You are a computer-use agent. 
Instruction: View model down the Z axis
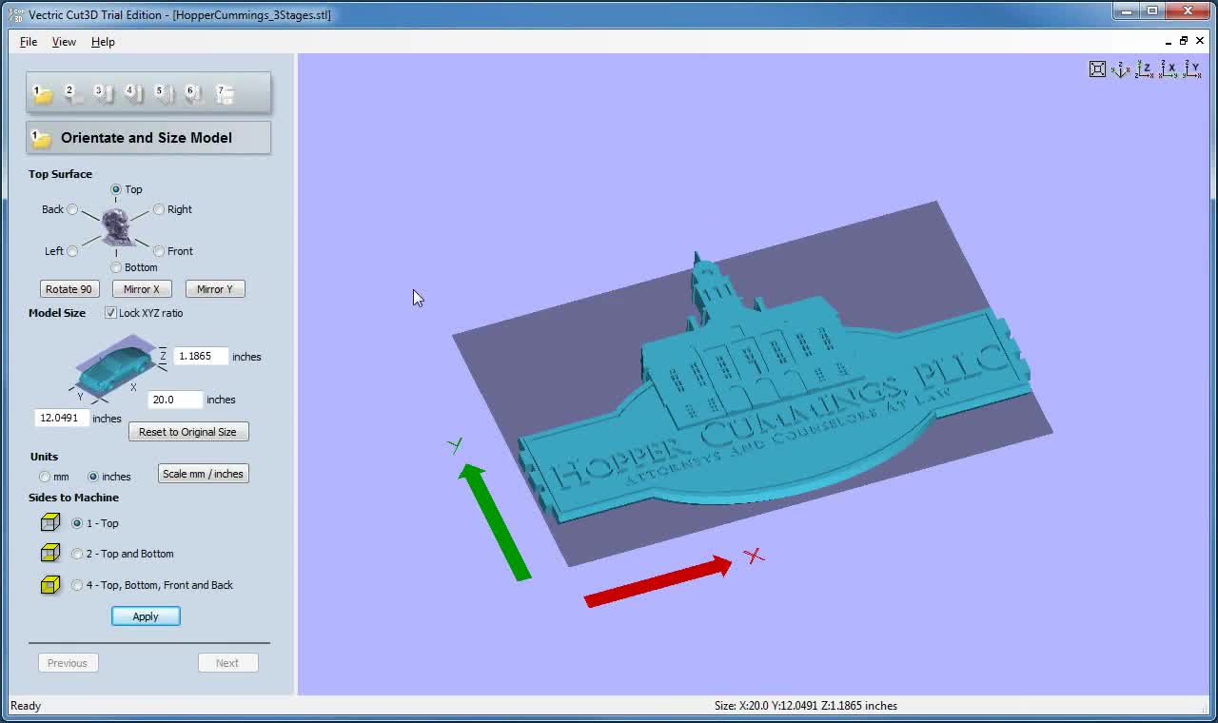(x=1145, y=69)
